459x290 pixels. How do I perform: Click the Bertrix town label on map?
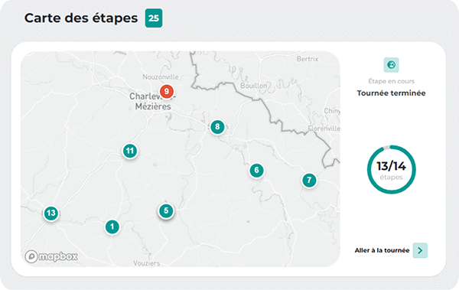click(x=308, y=59)
